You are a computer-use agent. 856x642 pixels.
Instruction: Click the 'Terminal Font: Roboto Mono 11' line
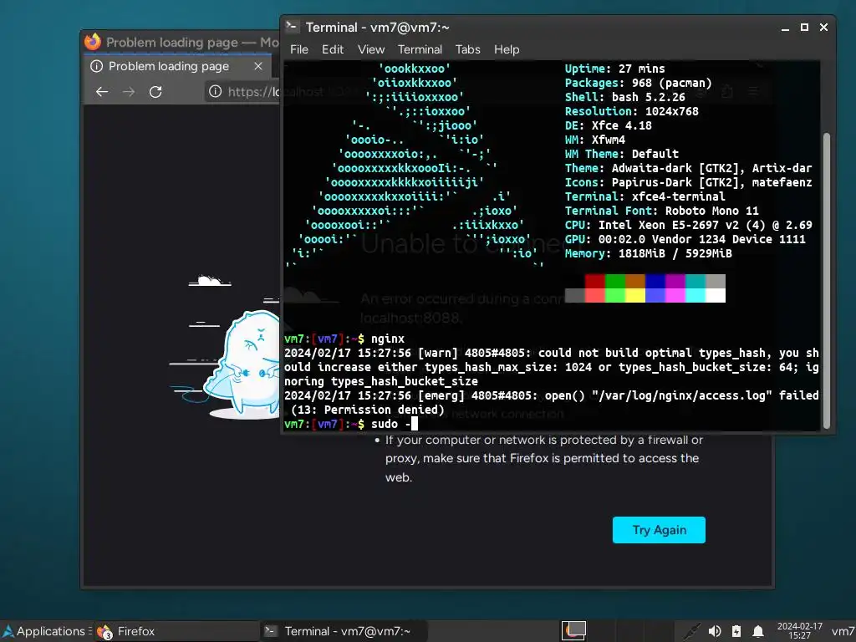point(662,211)
